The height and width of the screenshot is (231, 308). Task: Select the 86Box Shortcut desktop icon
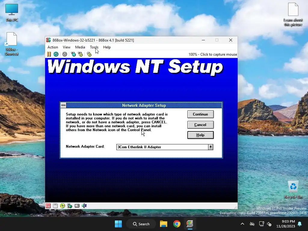click(12, 44)
